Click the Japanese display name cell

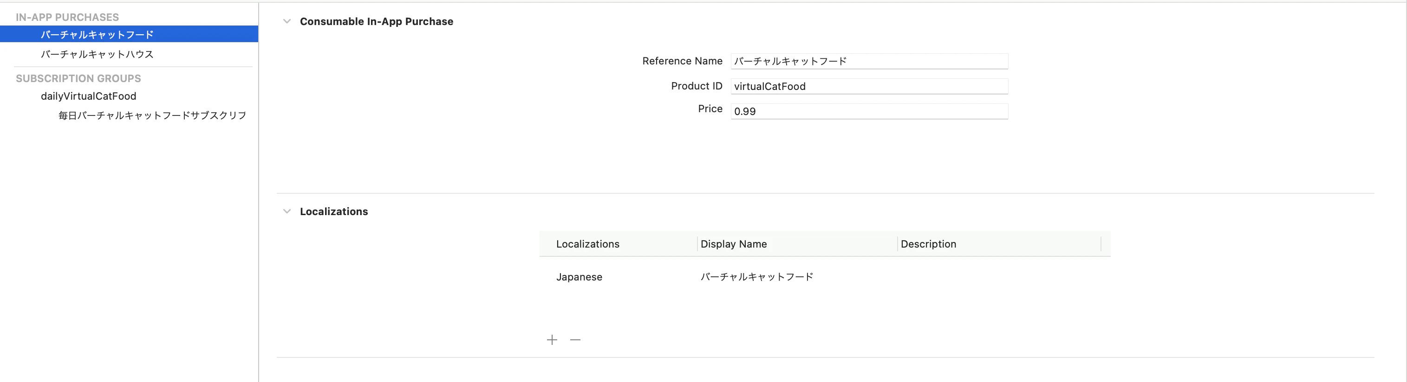[757, 277]
